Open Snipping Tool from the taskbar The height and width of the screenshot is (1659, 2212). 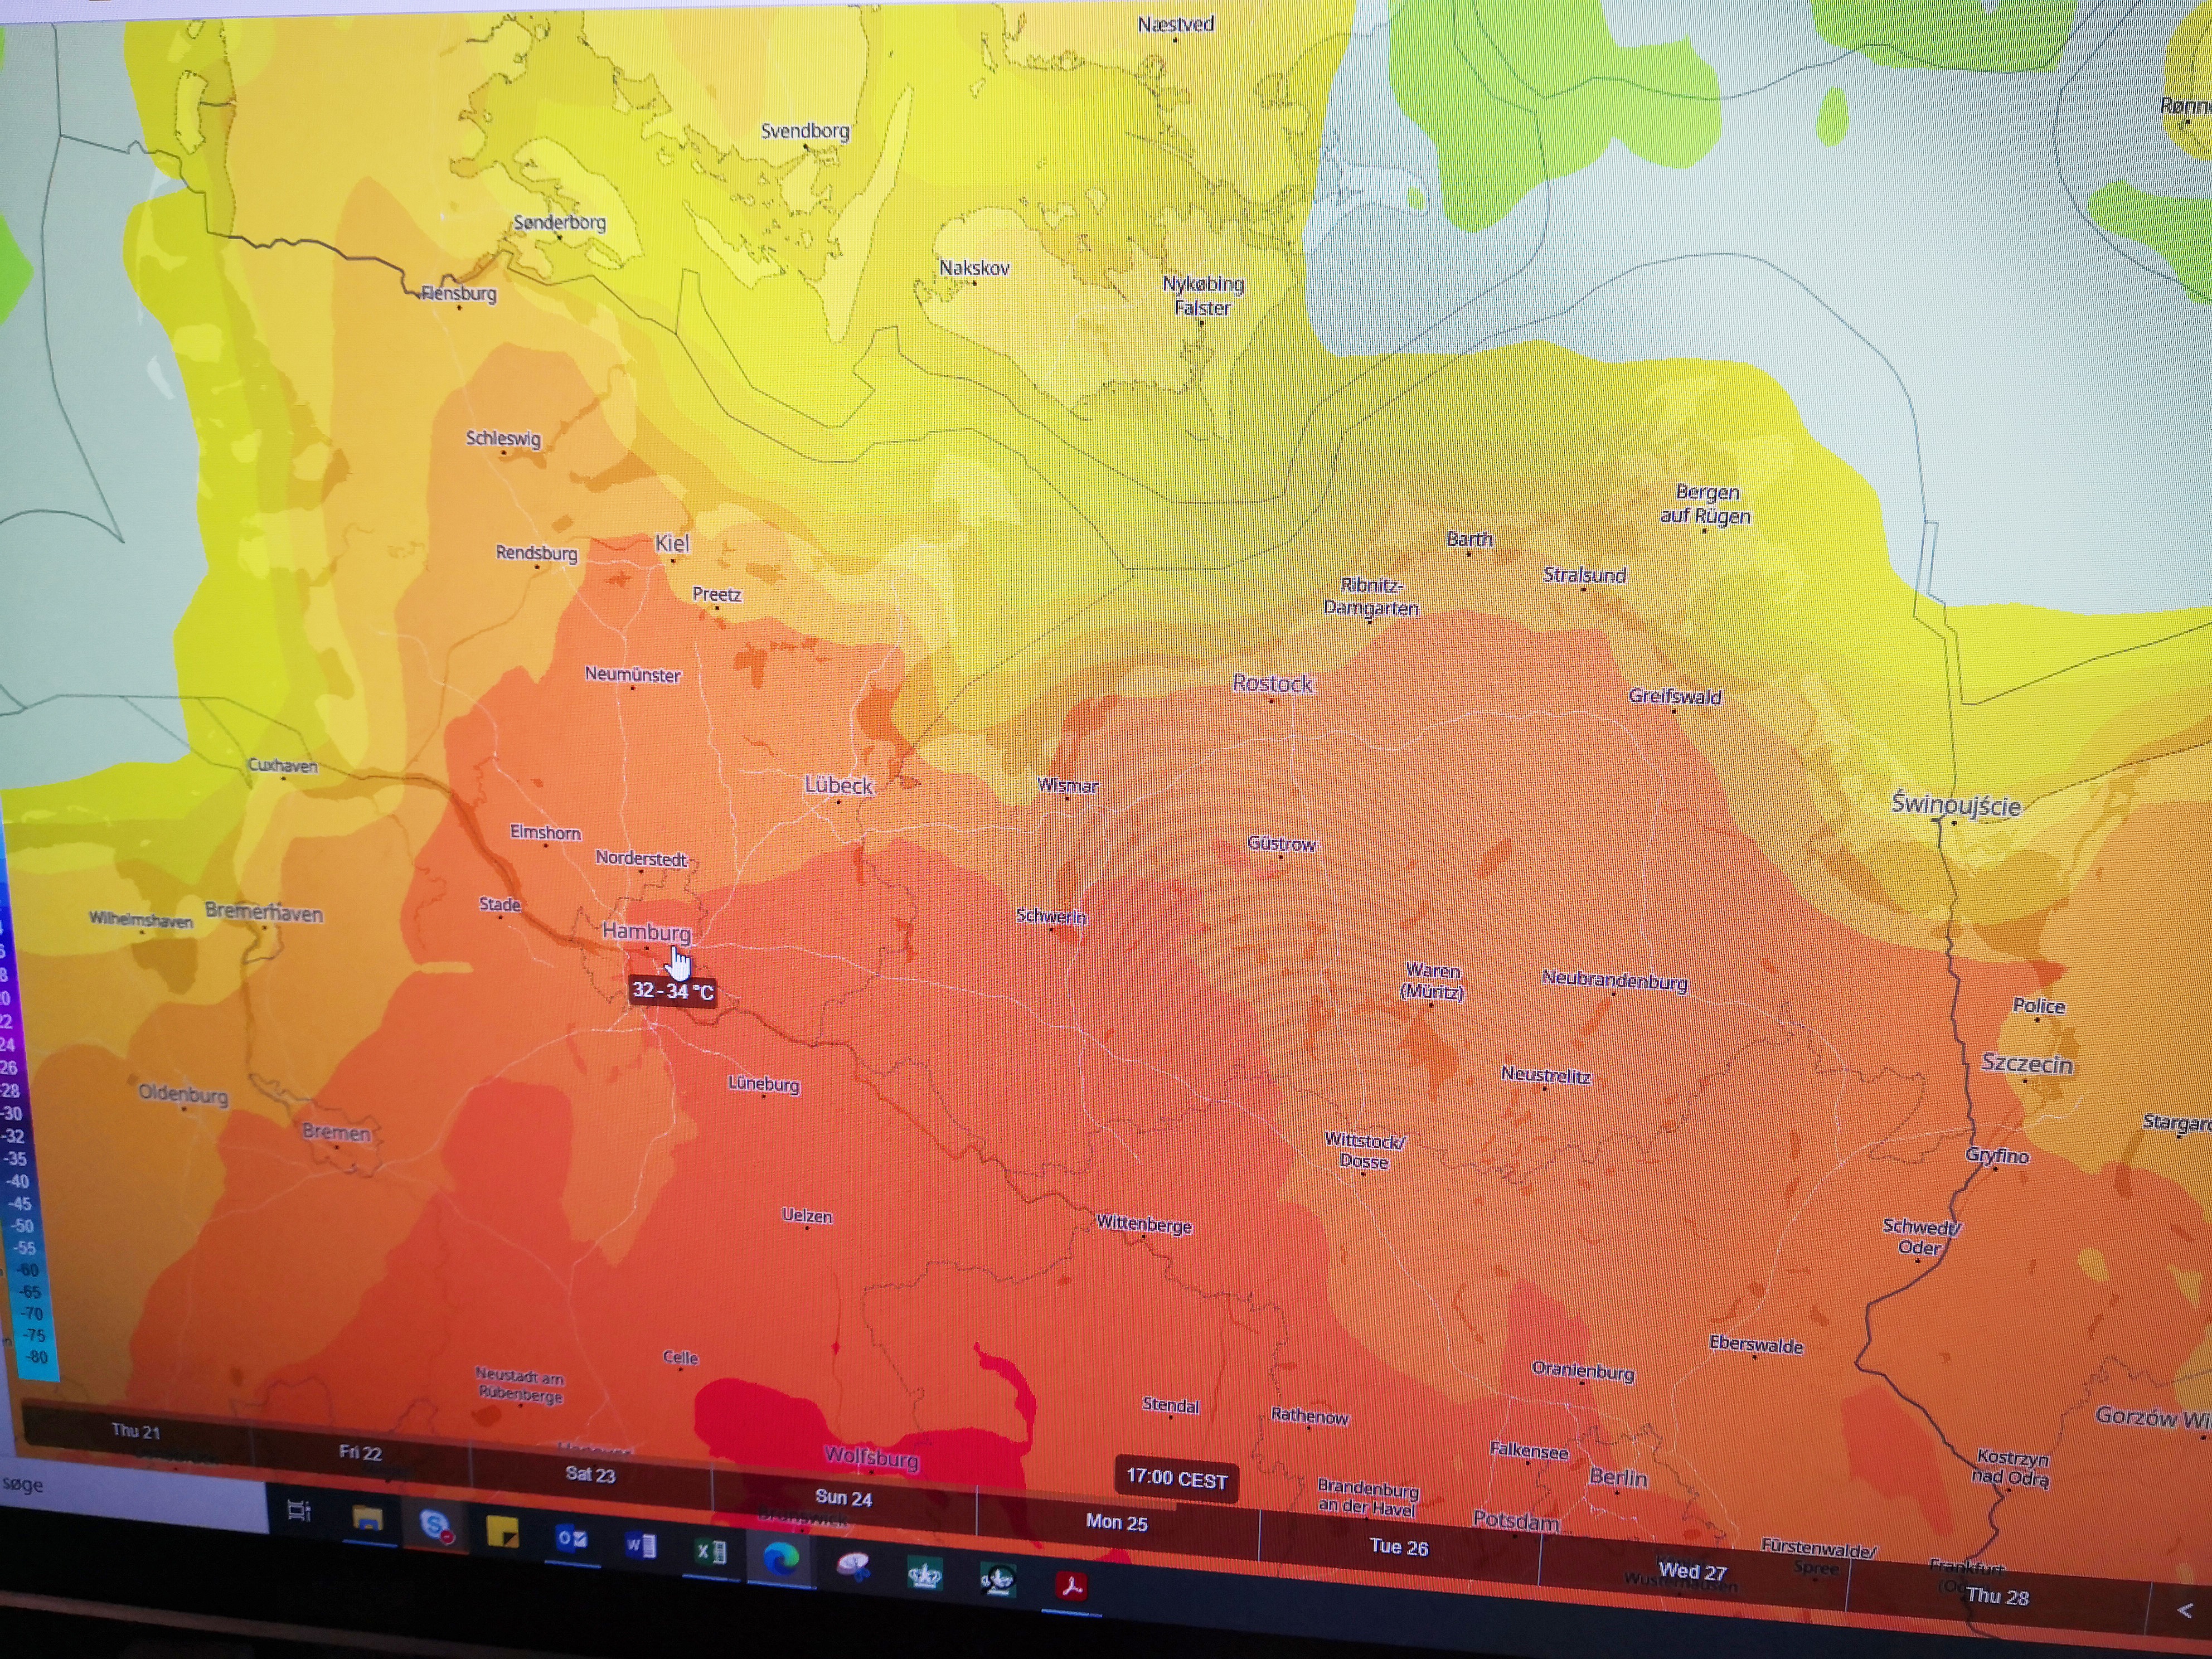853,1566
